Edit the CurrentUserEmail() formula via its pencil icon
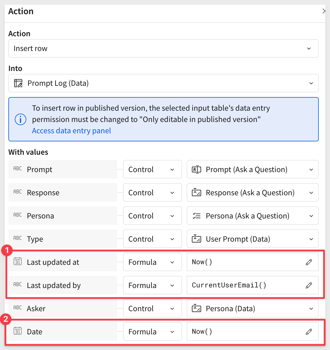The width and height of the screenshot is (330, 350). [309, 285]
